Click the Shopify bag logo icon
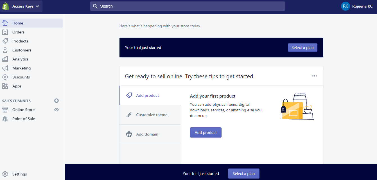The image size is (377, 180). pos(6,6)
